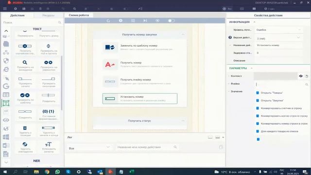Click the search magnifier in top toolbar
Screen dimensions: 311x175
tap(74, 9)
